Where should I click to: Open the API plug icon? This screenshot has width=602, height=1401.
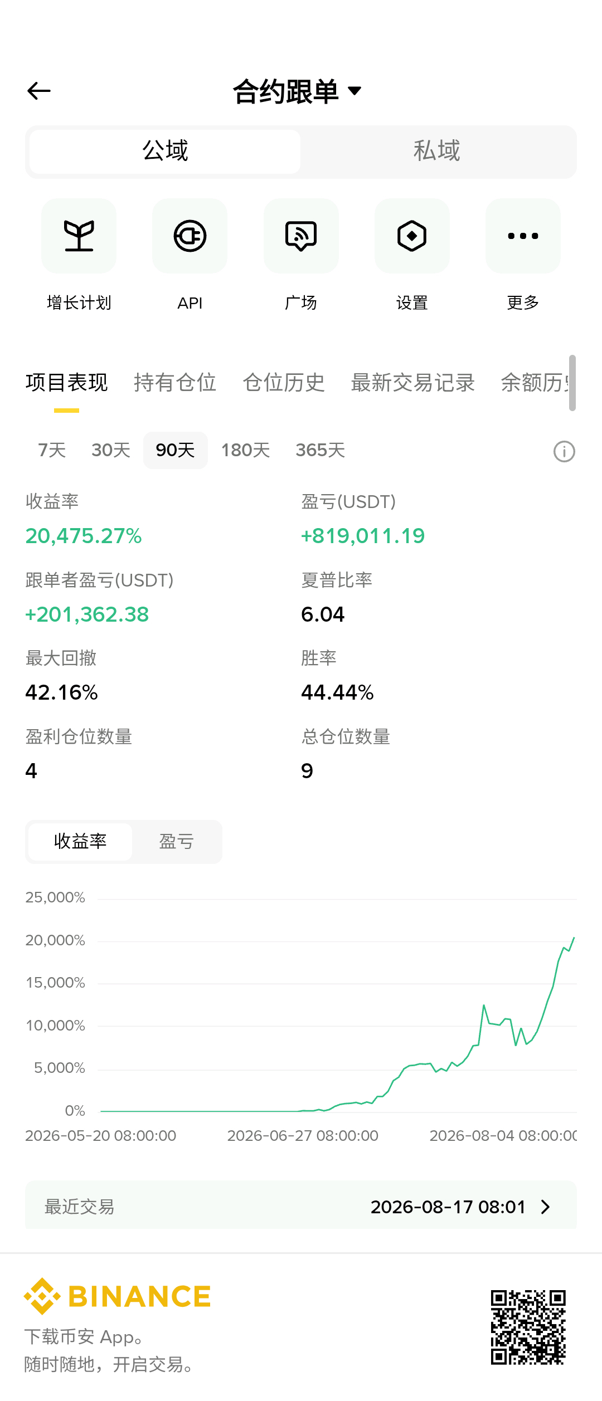point(190,236)
